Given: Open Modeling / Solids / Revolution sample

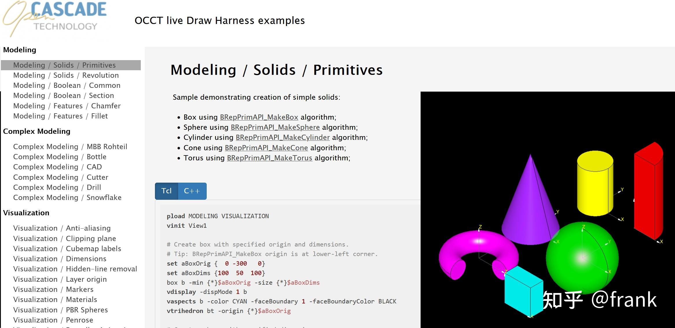Looking at the screenshot, I should pos(66,75).
